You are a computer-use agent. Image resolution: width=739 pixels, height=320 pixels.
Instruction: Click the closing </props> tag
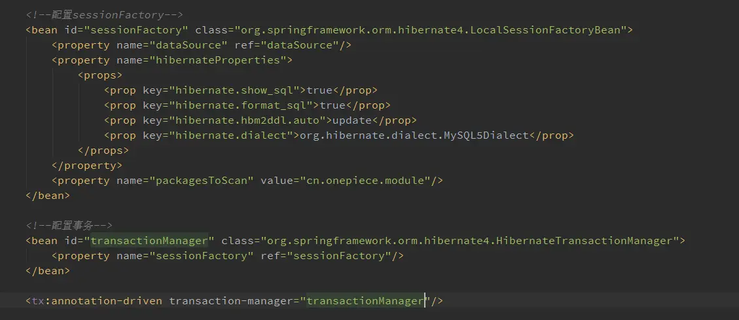(x=103, y=151)
